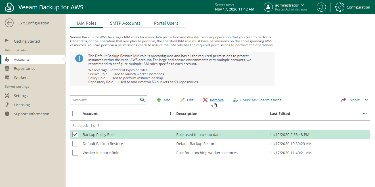This screenshot has height=187, width=375.
Task: Expand the administrator account dropdown chevron
Action: tap(302, 5)
